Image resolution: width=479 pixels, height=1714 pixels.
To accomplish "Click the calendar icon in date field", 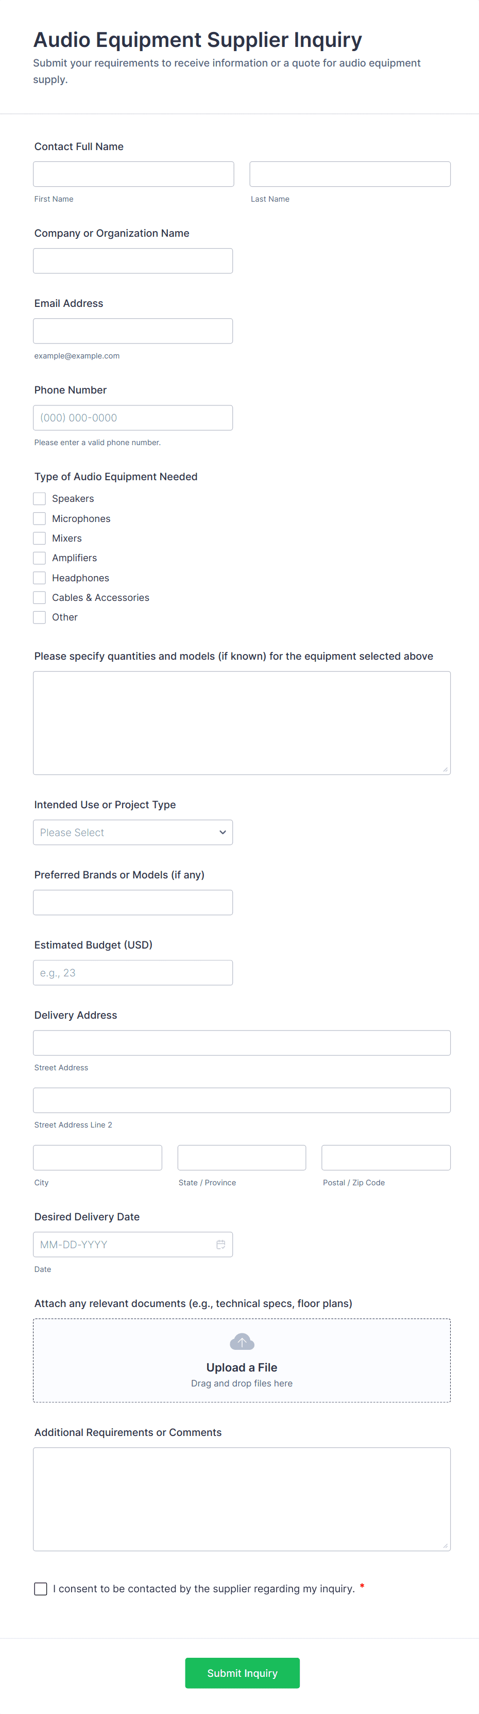I will (220, 1244).
